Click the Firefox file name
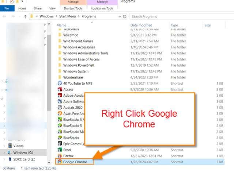Viewport: 234px width, 171px height. coord(68,156)
